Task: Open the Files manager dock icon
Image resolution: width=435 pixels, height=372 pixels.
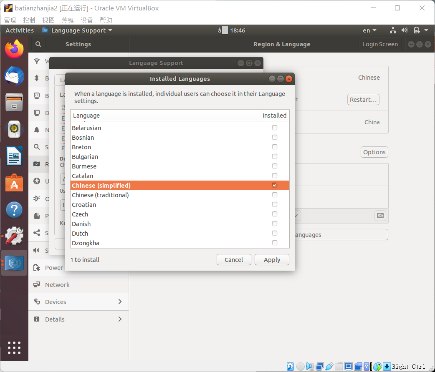Action: [14, 103]
